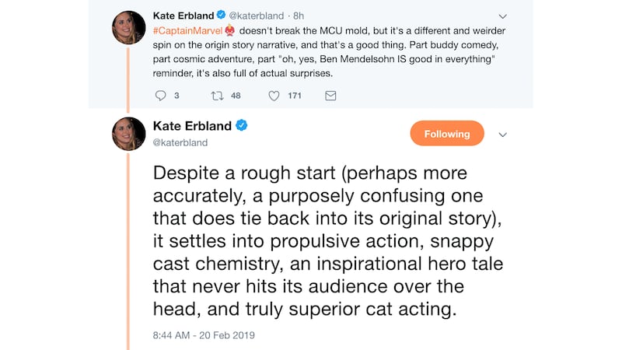The width and height of the screenshot is (622, 350).
Task: Open the chevron menu beside the Following button
Action: point(502,135)
